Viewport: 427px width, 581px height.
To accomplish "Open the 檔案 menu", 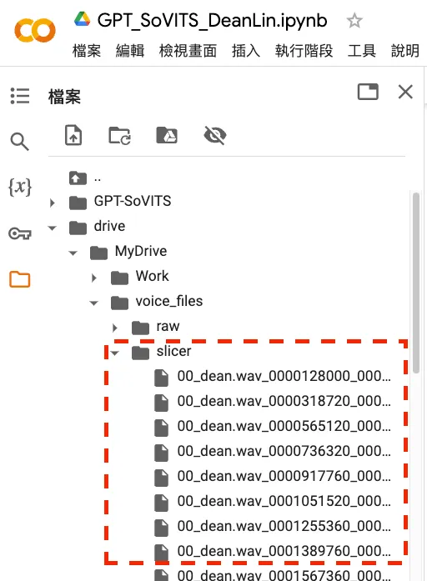I will click(x=87, y=51).
